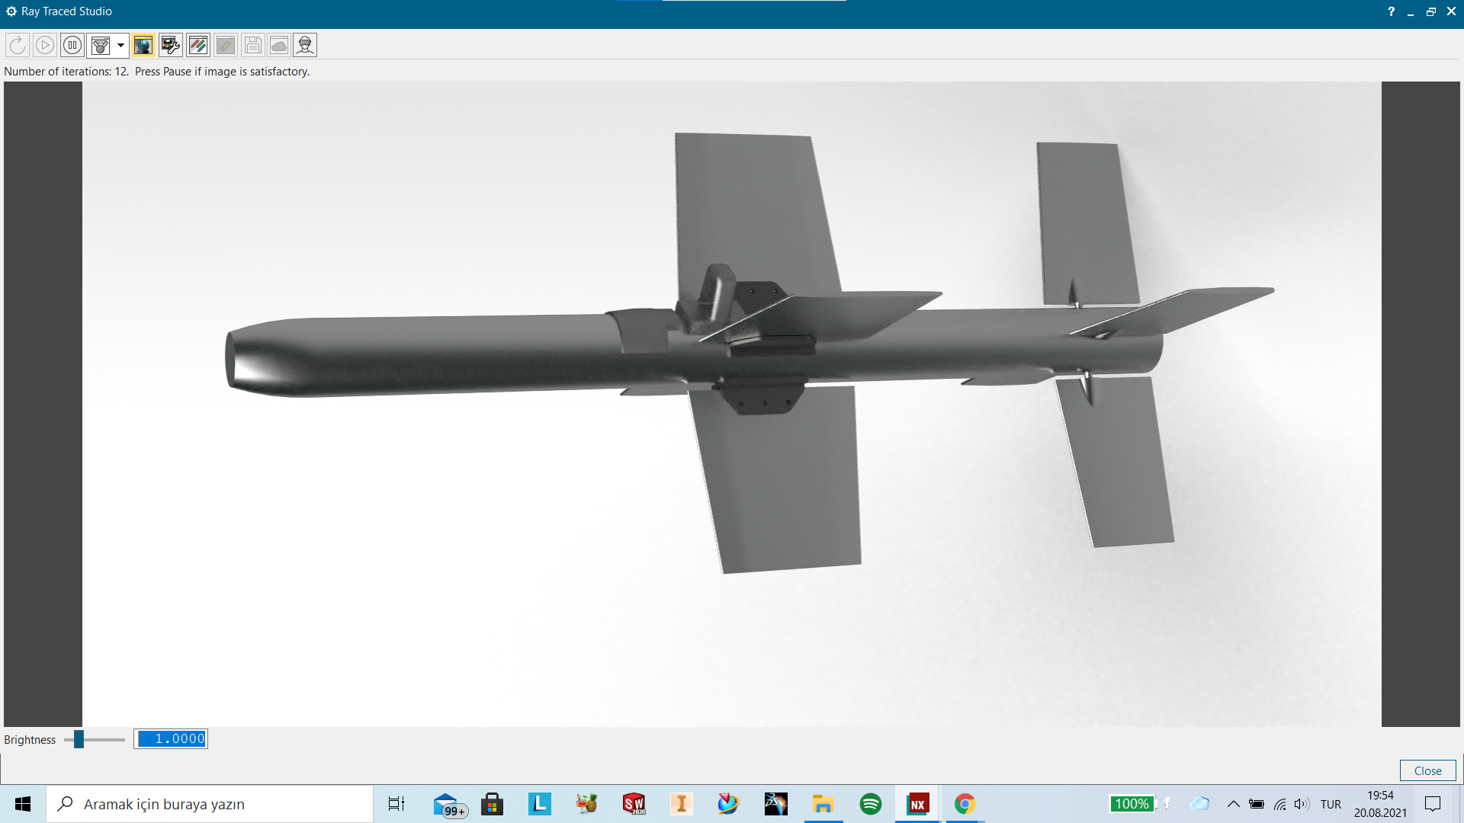Open the notification center icon
The width and height of the screenshot is (1464, 823).
(x=1433, y=804)
